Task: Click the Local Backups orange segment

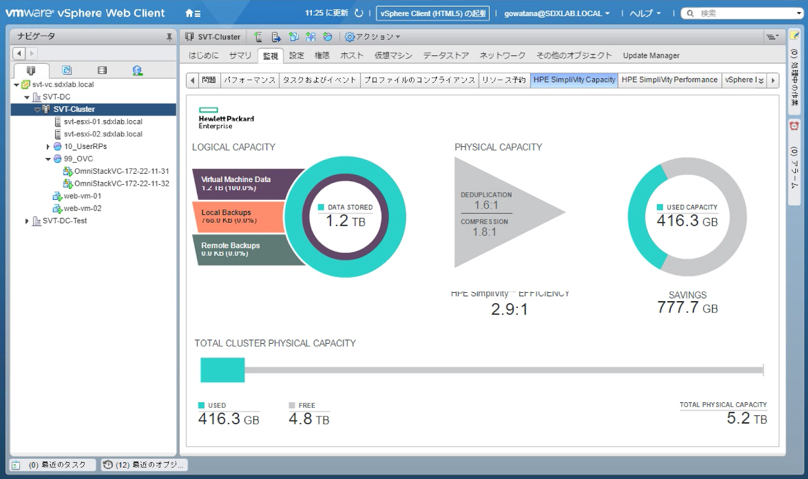Action: (x=238, y=217)
